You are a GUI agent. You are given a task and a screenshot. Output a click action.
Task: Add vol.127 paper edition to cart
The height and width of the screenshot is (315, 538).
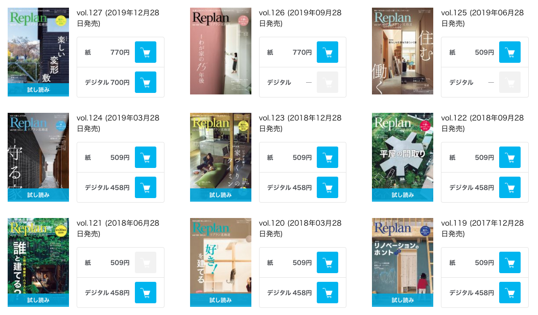(146, 52)
